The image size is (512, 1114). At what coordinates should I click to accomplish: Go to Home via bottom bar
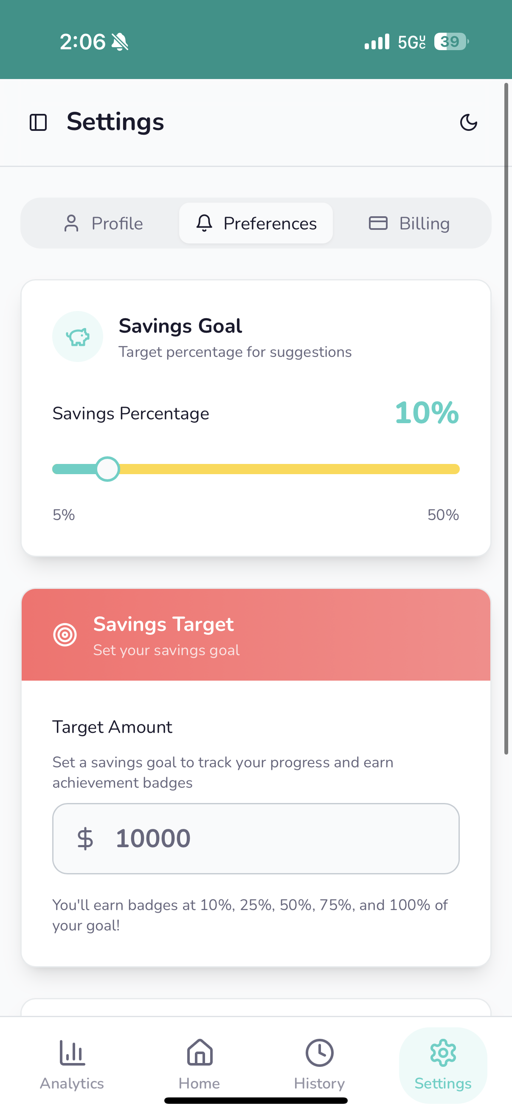point(200,1065)
